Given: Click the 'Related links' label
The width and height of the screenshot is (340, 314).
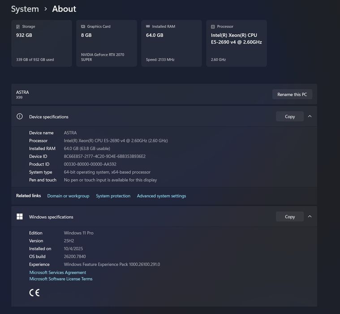Looking at the screenshot, I should (x=28, y=196).
